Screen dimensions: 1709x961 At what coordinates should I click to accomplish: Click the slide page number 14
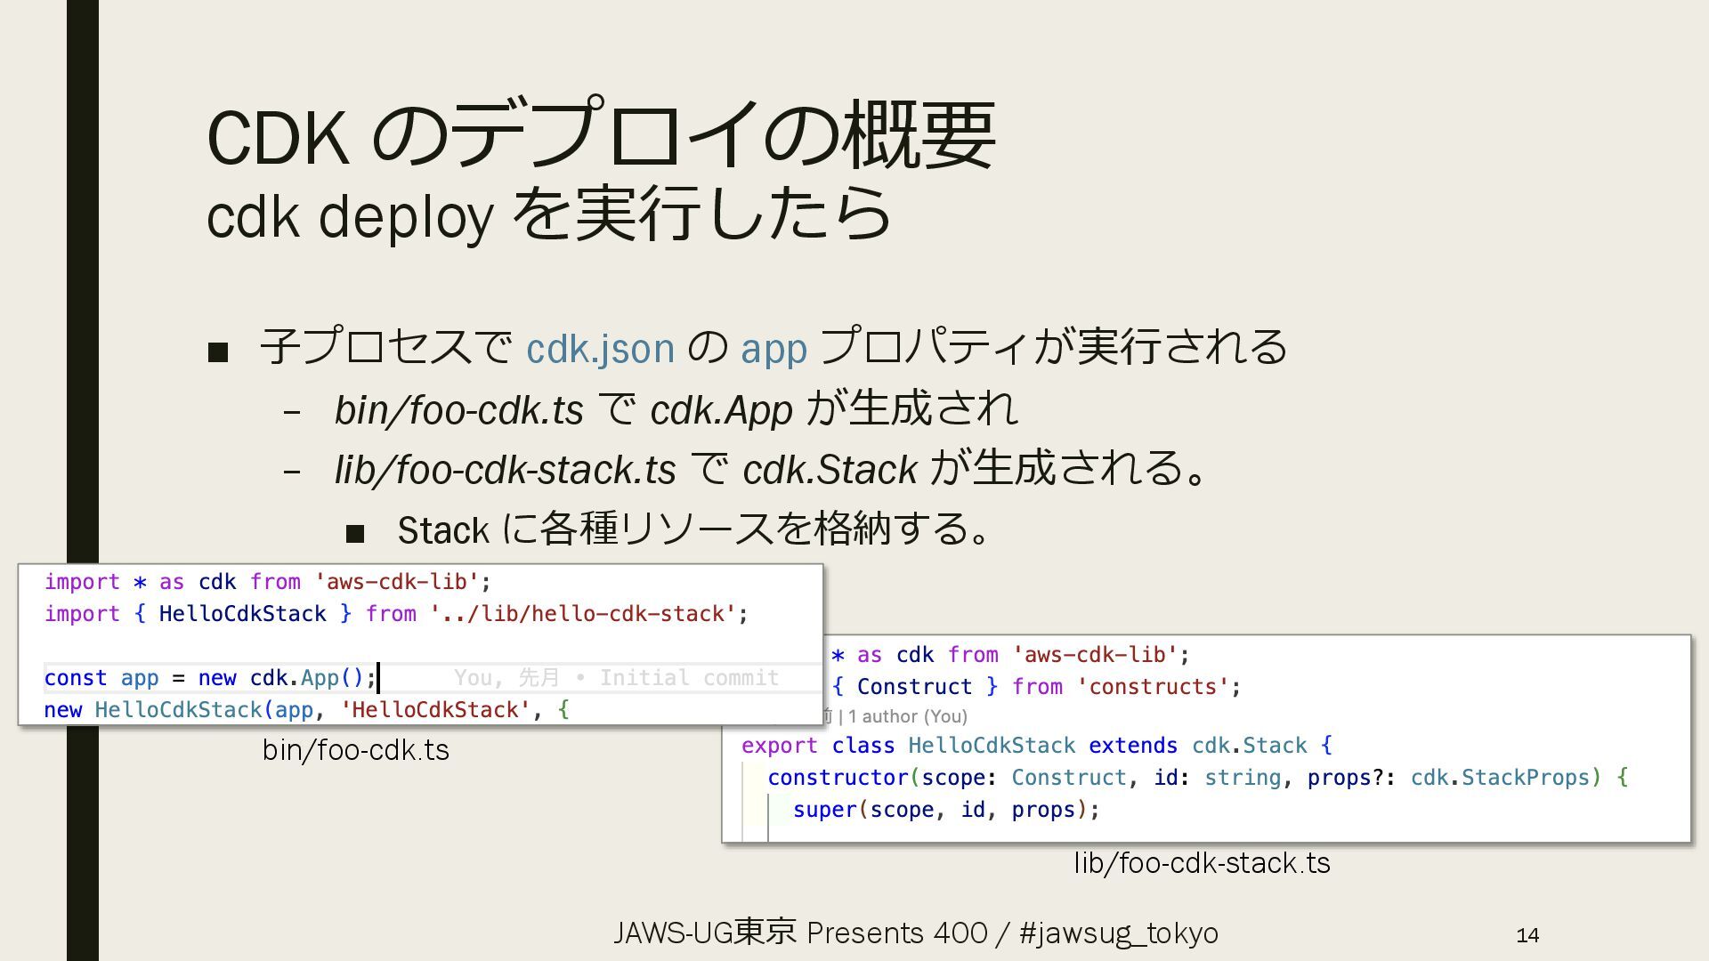point(1527,935)
